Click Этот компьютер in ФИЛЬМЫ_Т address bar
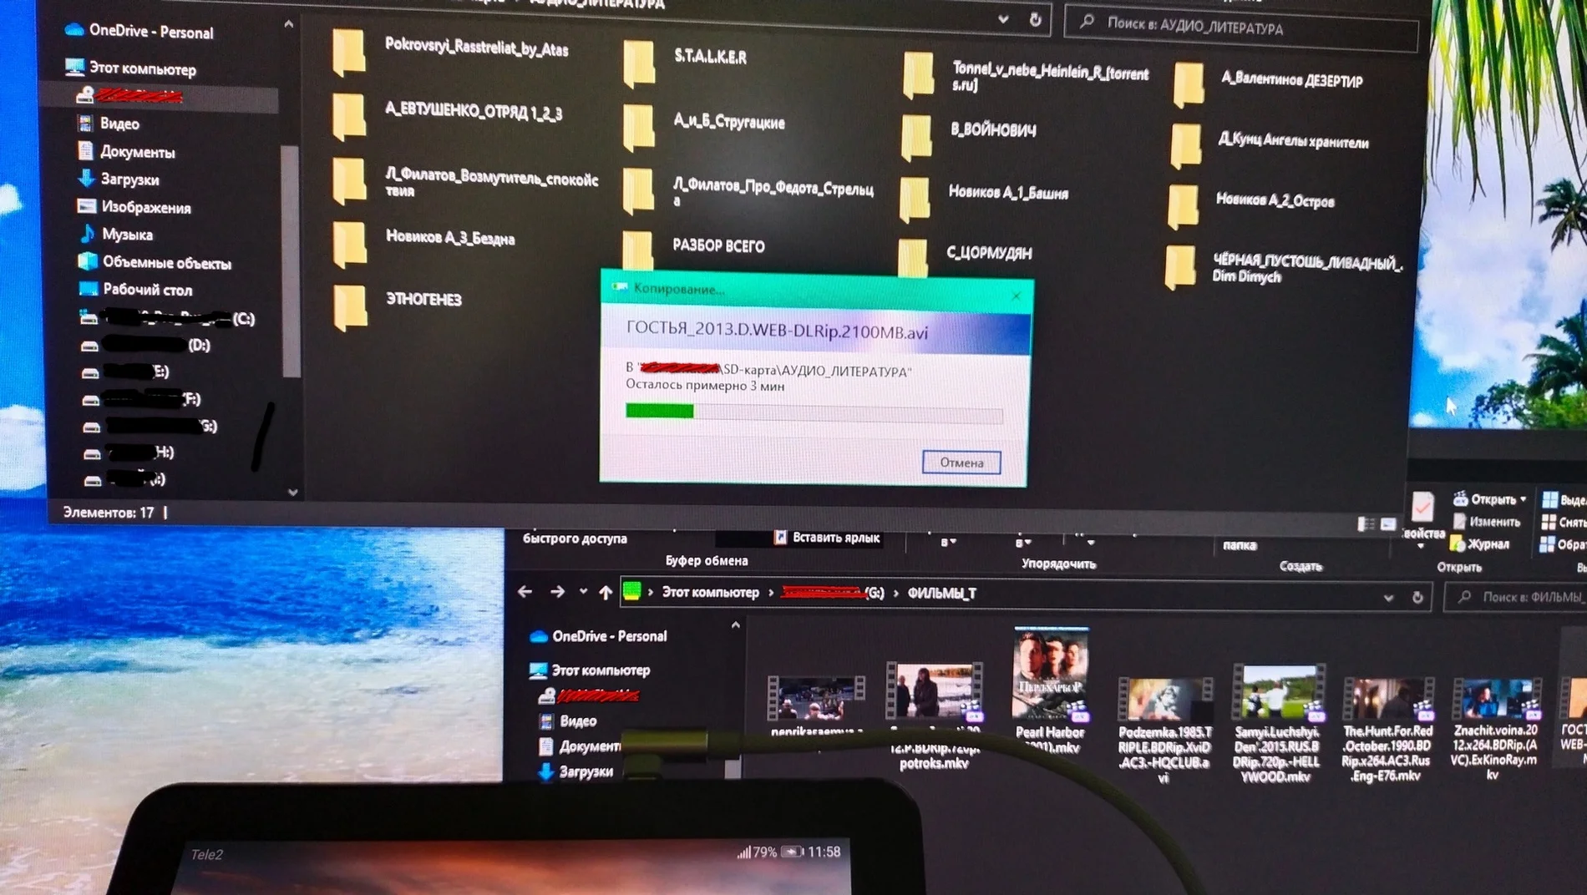The height and width of the screenshot is (895, 1587). tap(710, 593)
